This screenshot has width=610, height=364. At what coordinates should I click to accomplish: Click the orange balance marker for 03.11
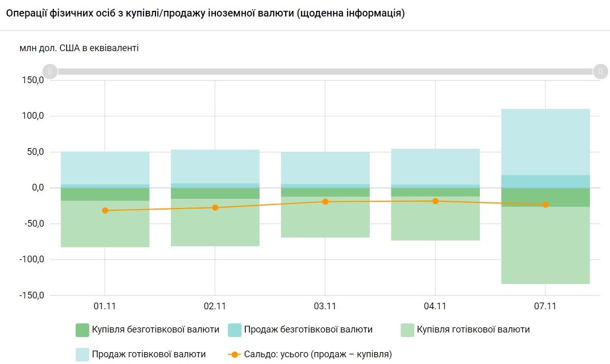[x=325, y=201]
